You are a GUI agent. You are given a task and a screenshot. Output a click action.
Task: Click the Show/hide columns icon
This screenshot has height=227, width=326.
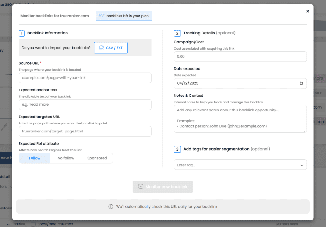[x=33, y=224]
